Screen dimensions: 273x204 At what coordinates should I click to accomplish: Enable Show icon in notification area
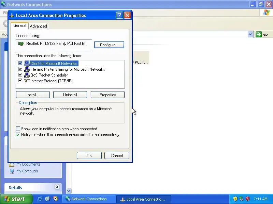point(18,129)
